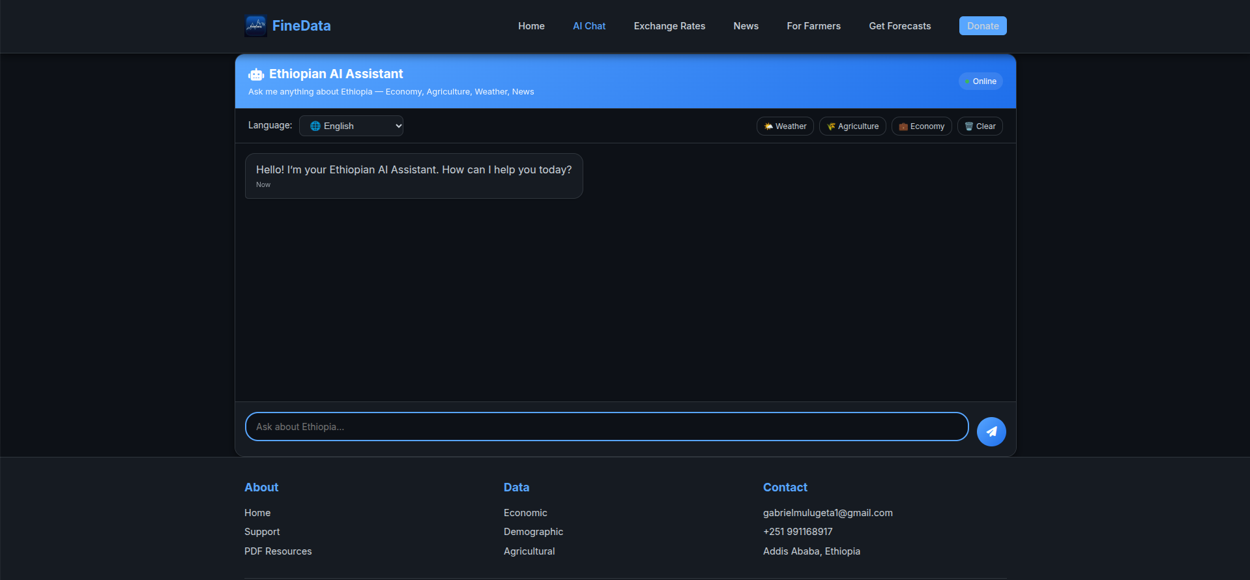The width and height of the screenshot is (1250, 580).
Task: Clear the chat conversation
Action: tap(980, 126)
